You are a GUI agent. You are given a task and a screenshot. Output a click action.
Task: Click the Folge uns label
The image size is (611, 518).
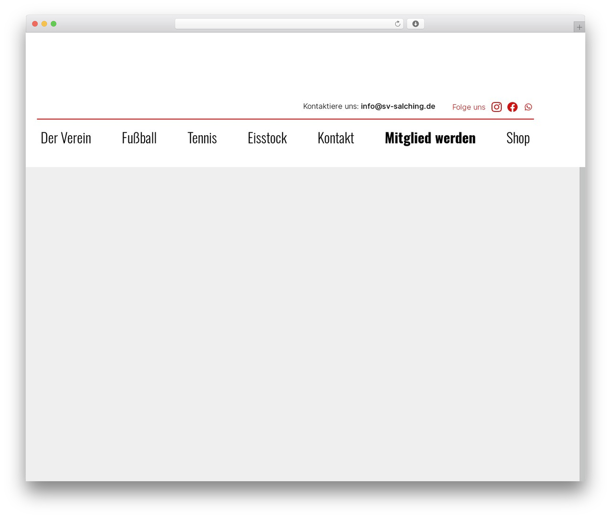(469, 107)
